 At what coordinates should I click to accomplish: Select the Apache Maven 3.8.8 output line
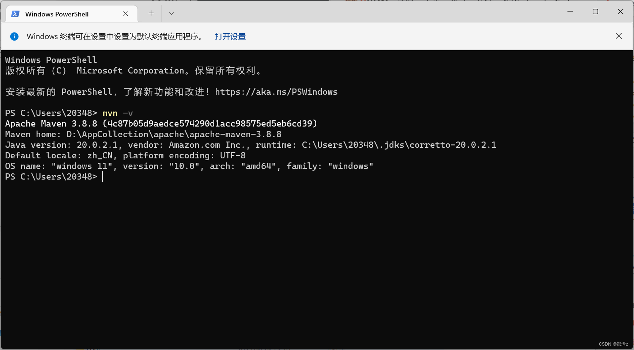click(x=161, y=124)
